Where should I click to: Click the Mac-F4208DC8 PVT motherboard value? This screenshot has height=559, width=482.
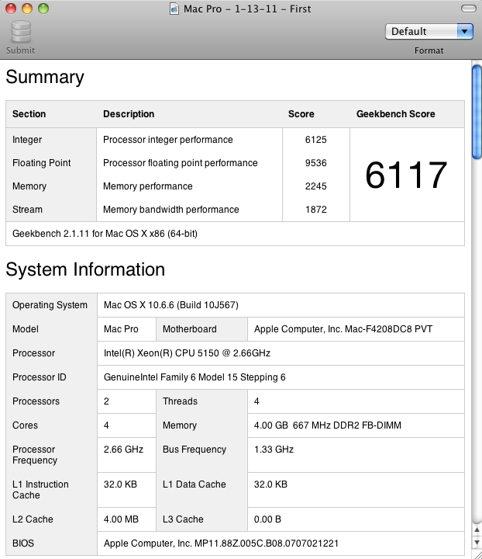coord(343,328)
